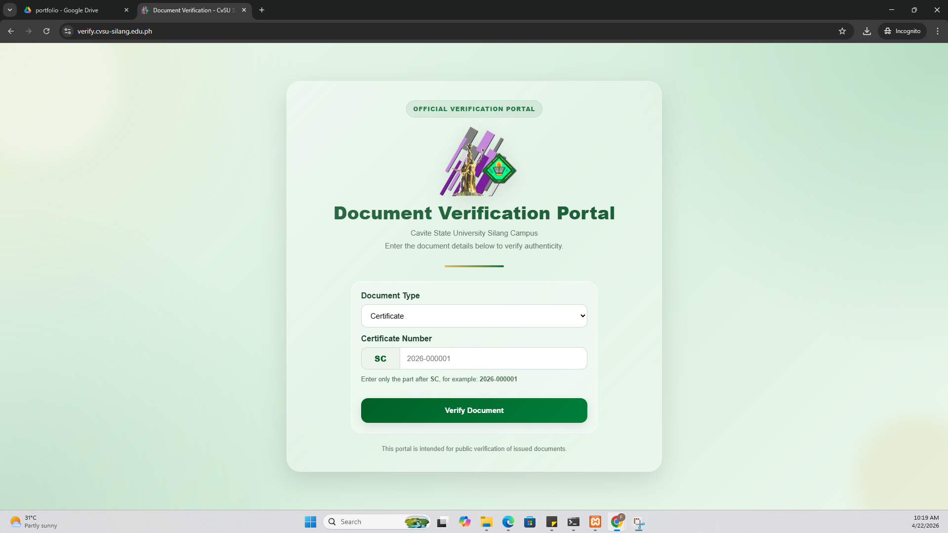Open the Windows Start menu
The width and height of the screenshot is (948, 533).
click(310, 522)
